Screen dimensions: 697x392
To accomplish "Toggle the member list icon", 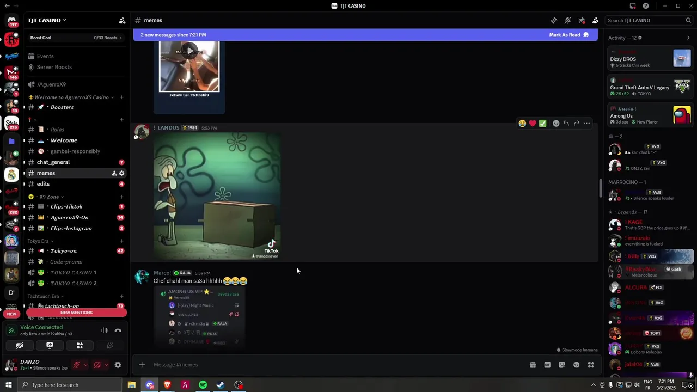I will [595, 20].
